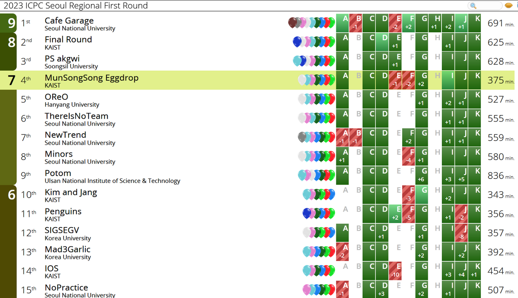Click MunSongSong Eggdrop's problem I cell

click(448, 80)
